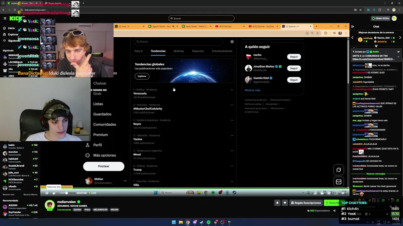403x226 pixels.
Task: Open melianvalen channel avatar
Action: coord(49,205)
